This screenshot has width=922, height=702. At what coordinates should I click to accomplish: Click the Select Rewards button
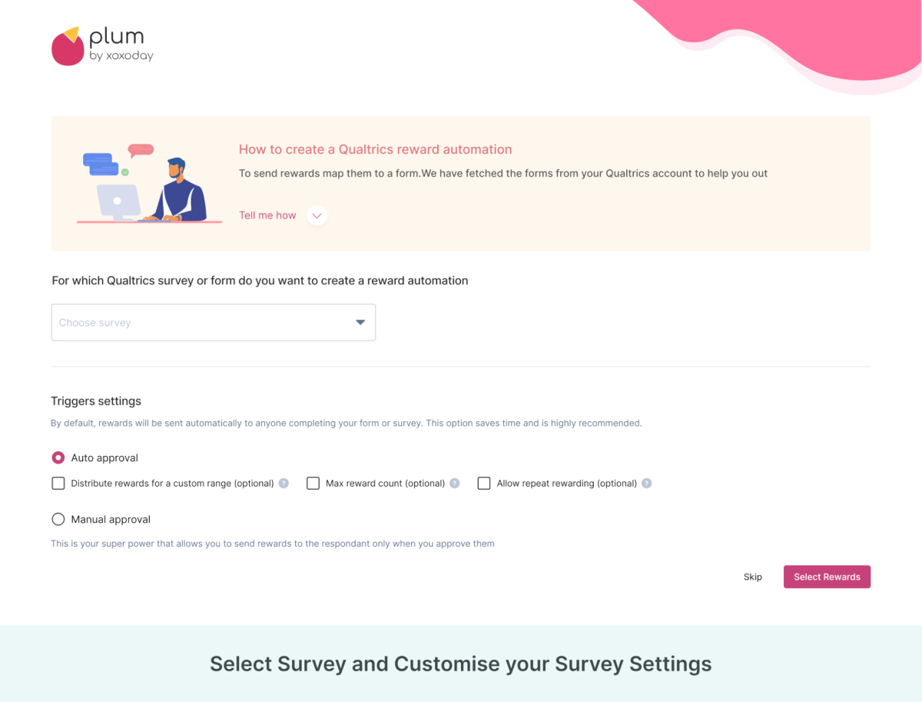[827, 577]
